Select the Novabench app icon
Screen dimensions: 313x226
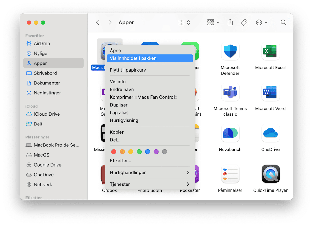[x=230, y=133]
